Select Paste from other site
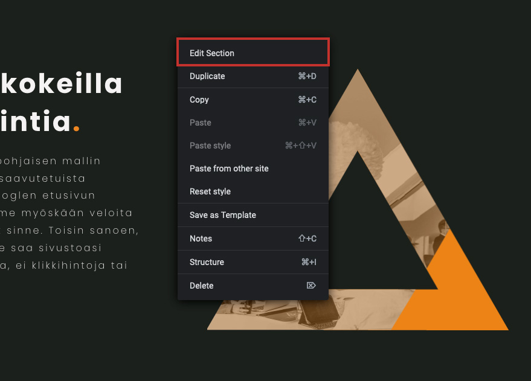The height and width of the screenshot is (381, 531). click(253, 168)
